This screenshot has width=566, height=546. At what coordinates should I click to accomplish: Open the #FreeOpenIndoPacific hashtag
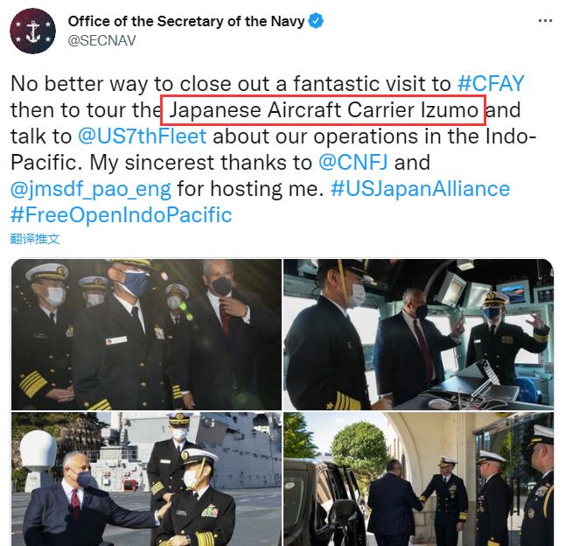point(122,215)
